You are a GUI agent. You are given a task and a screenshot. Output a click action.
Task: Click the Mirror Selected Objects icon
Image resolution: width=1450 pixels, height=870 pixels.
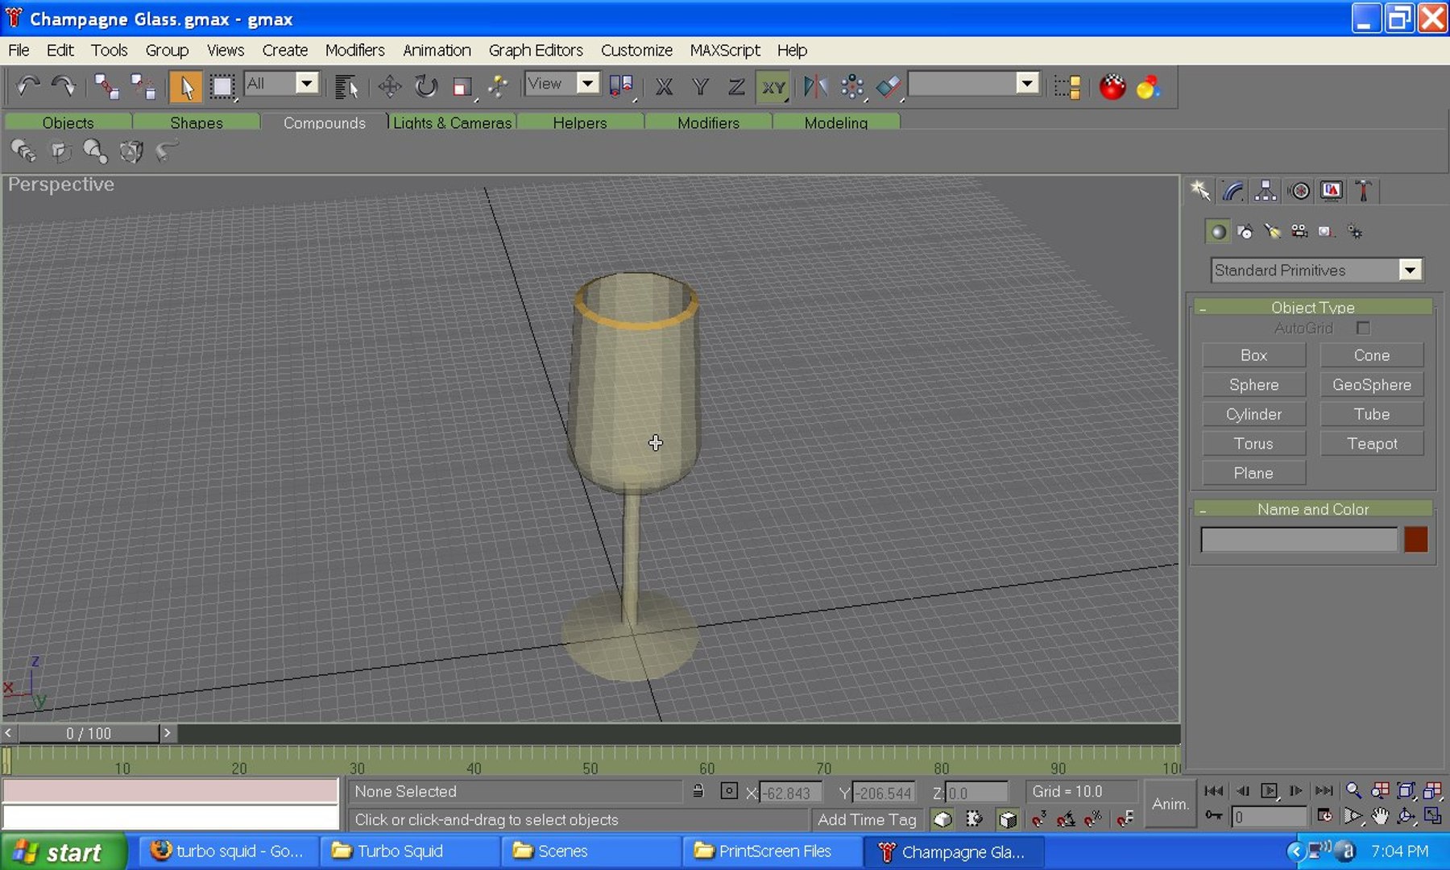[815, 86]
